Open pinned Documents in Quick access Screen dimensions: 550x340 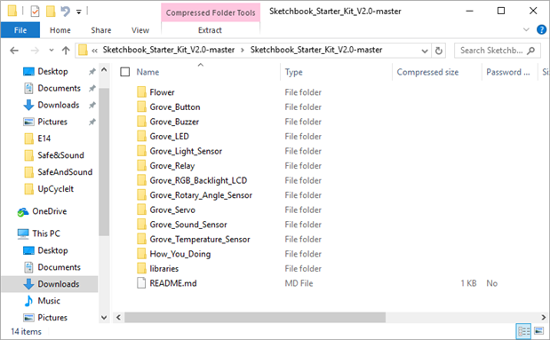coord(59,89)
